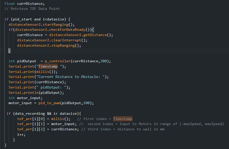This screenshot has width=229, height=149.
Task: Click the '// Retrieve TOF Data Point' comment
Action: pos(32,9)
